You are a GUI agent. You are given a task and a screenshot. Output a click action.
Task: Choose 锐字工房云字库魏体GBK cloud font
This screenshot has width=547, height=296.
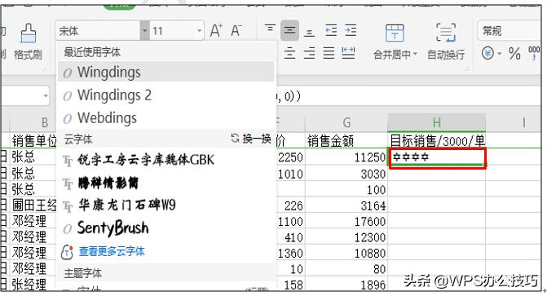click(166, 160)
